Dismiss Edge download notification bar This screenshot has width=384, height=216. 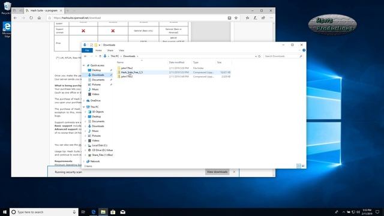(234, 172)
